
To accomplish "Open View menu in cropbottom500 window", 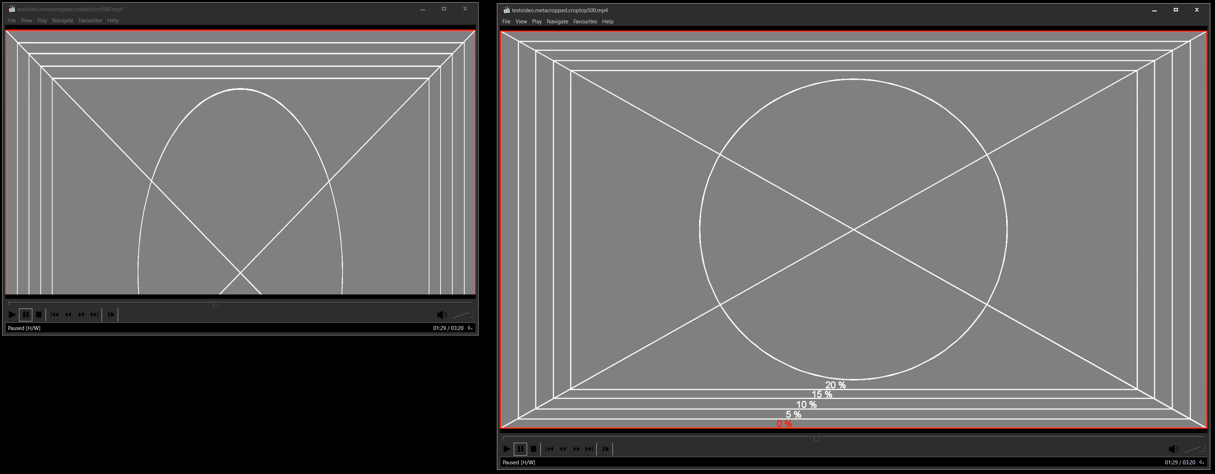I will point(27,20).
